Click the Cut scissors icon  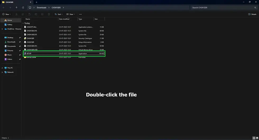tap(16, 14)
